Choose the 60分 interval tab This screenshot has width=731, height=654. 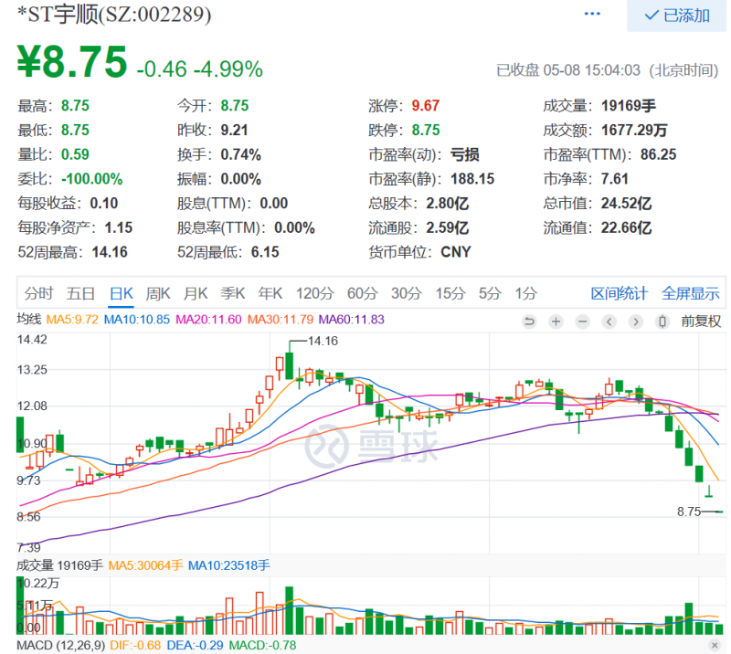(x=362, y=293)
